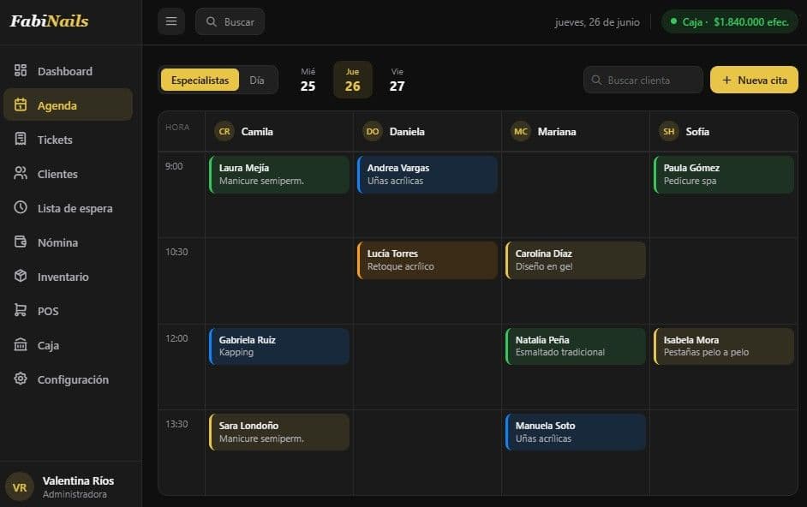The width and height of the screenshot is (807, 507).
Task: Click the Buscar clienta search field
Action: 643,80
